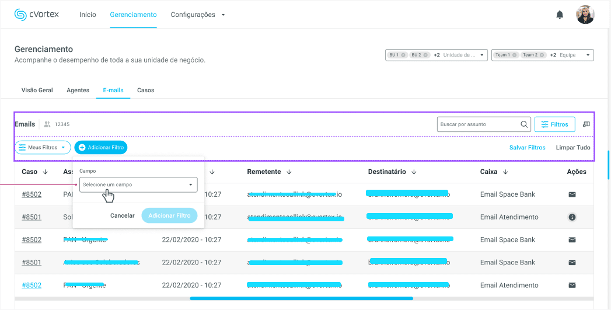Click the Buscar por assunto field
Viewport: 611px width, 310px height.
479,124
